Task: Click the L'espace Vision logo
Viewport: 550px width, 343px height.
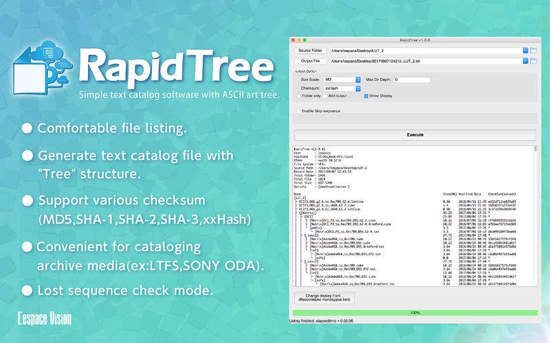Action: 45,318
